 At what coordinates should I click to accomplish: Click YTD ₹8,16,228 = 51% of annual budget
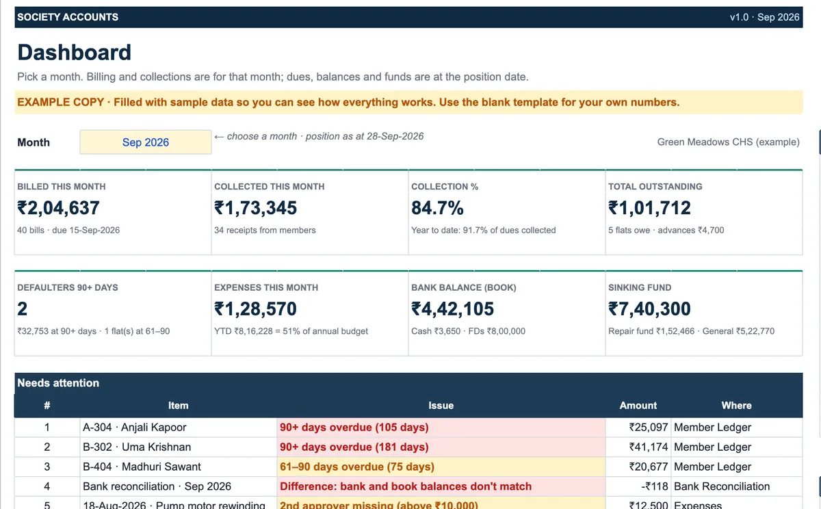pos(291,331)
